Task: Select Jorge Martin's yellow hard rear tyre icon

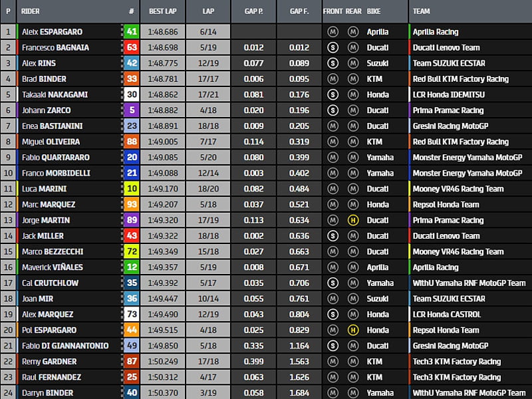Action: point(352,220)
